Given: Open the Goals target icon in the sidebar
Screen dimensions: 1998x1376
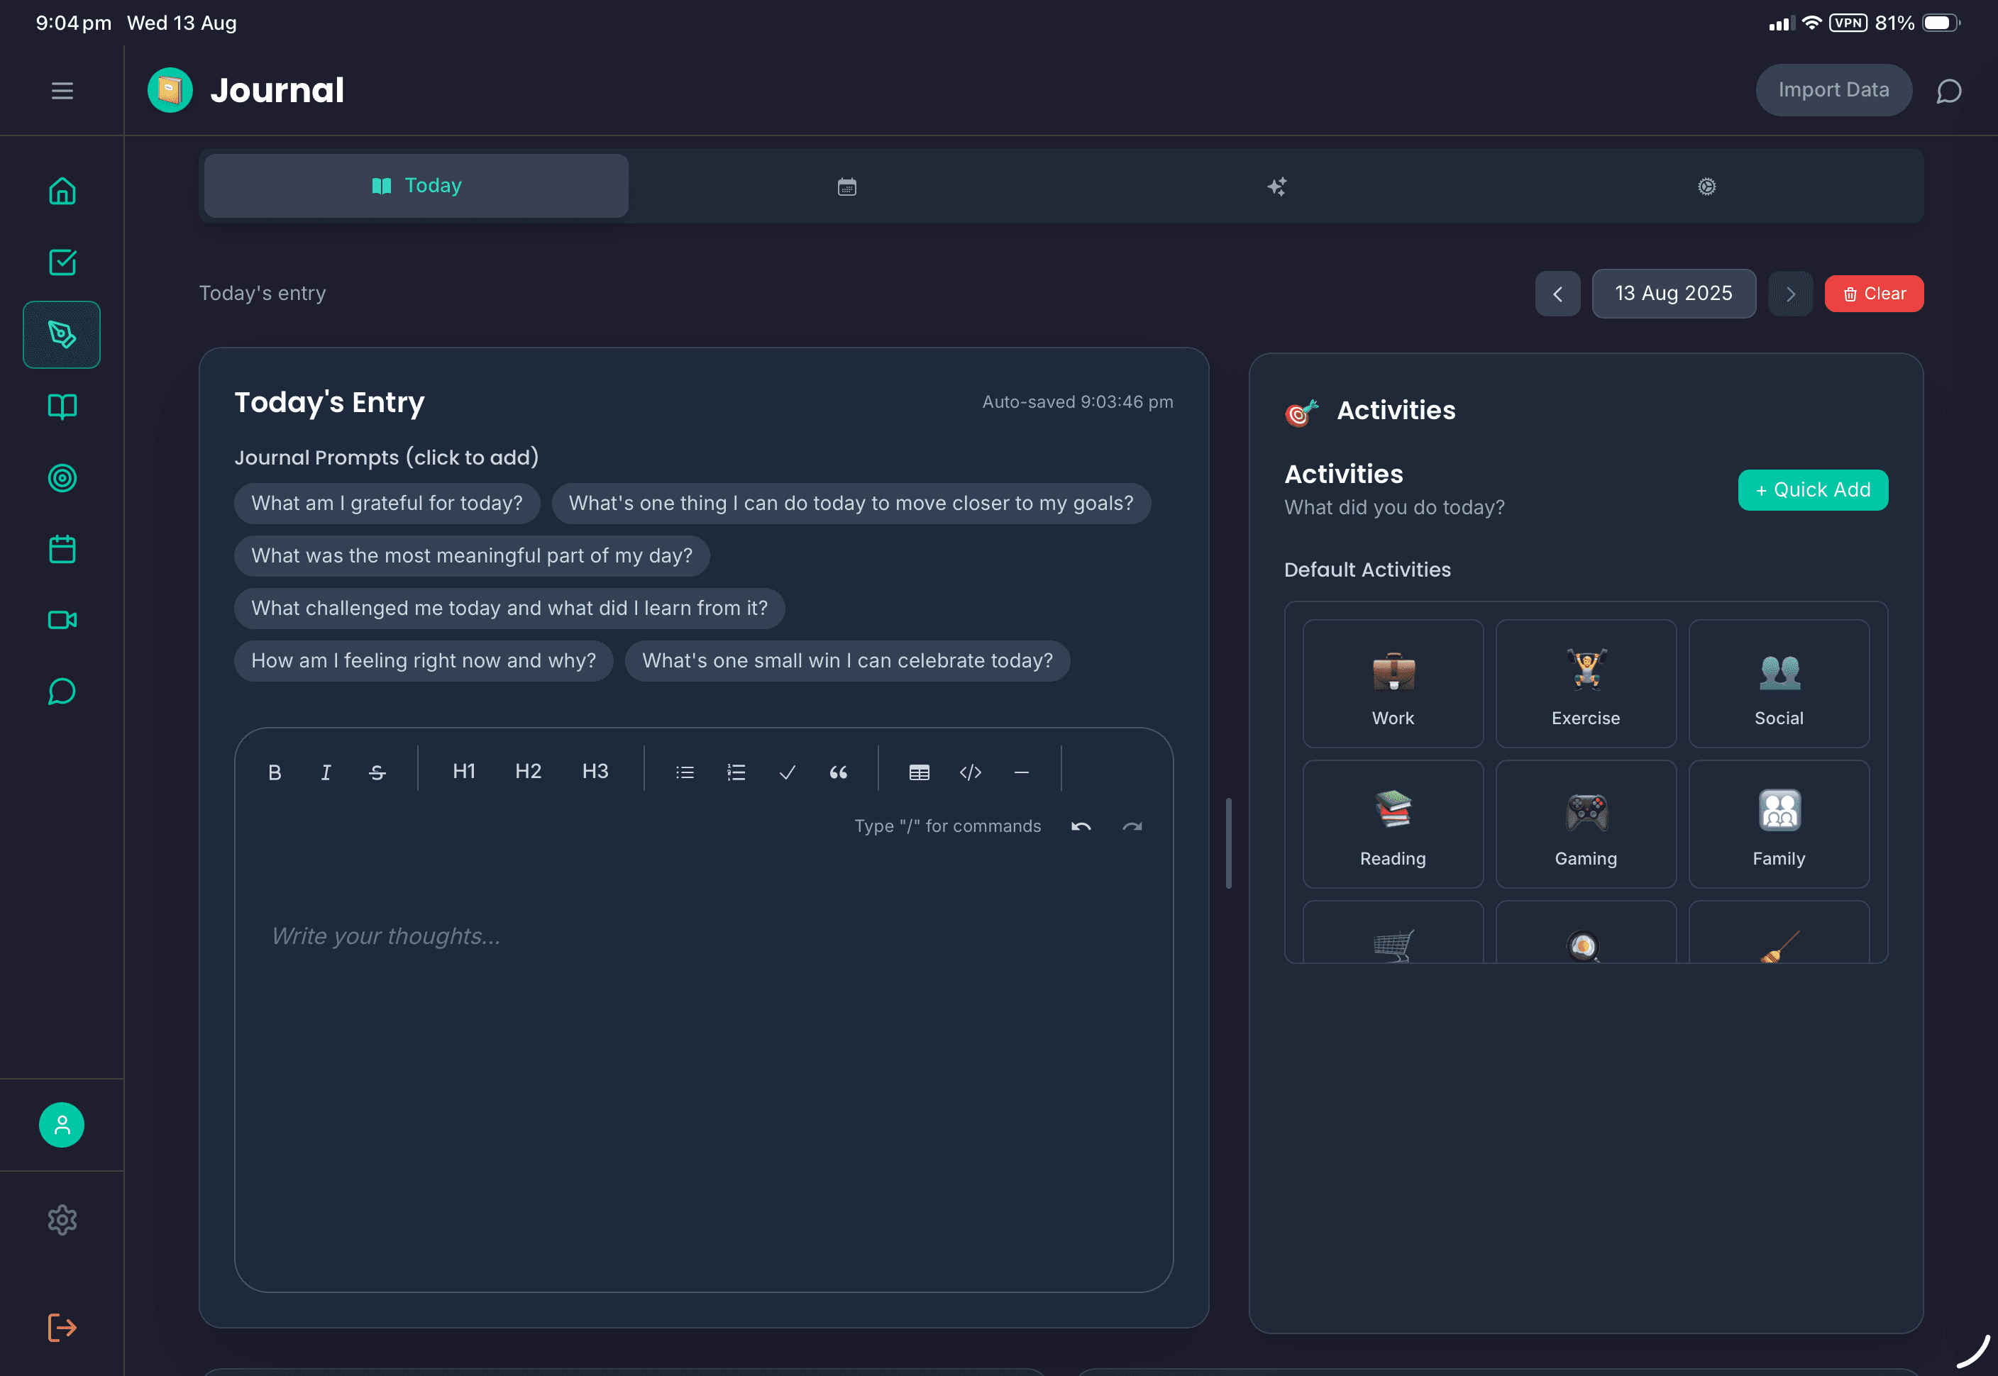Looking at the screenshot, I should [61, 477].
